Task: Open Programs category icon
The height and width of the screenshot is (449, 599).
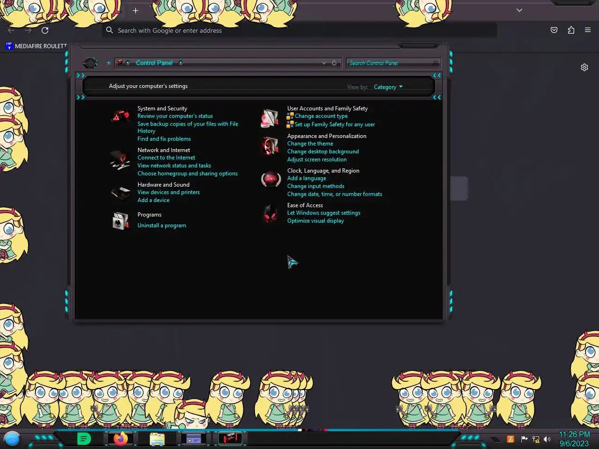Action: 121,220
